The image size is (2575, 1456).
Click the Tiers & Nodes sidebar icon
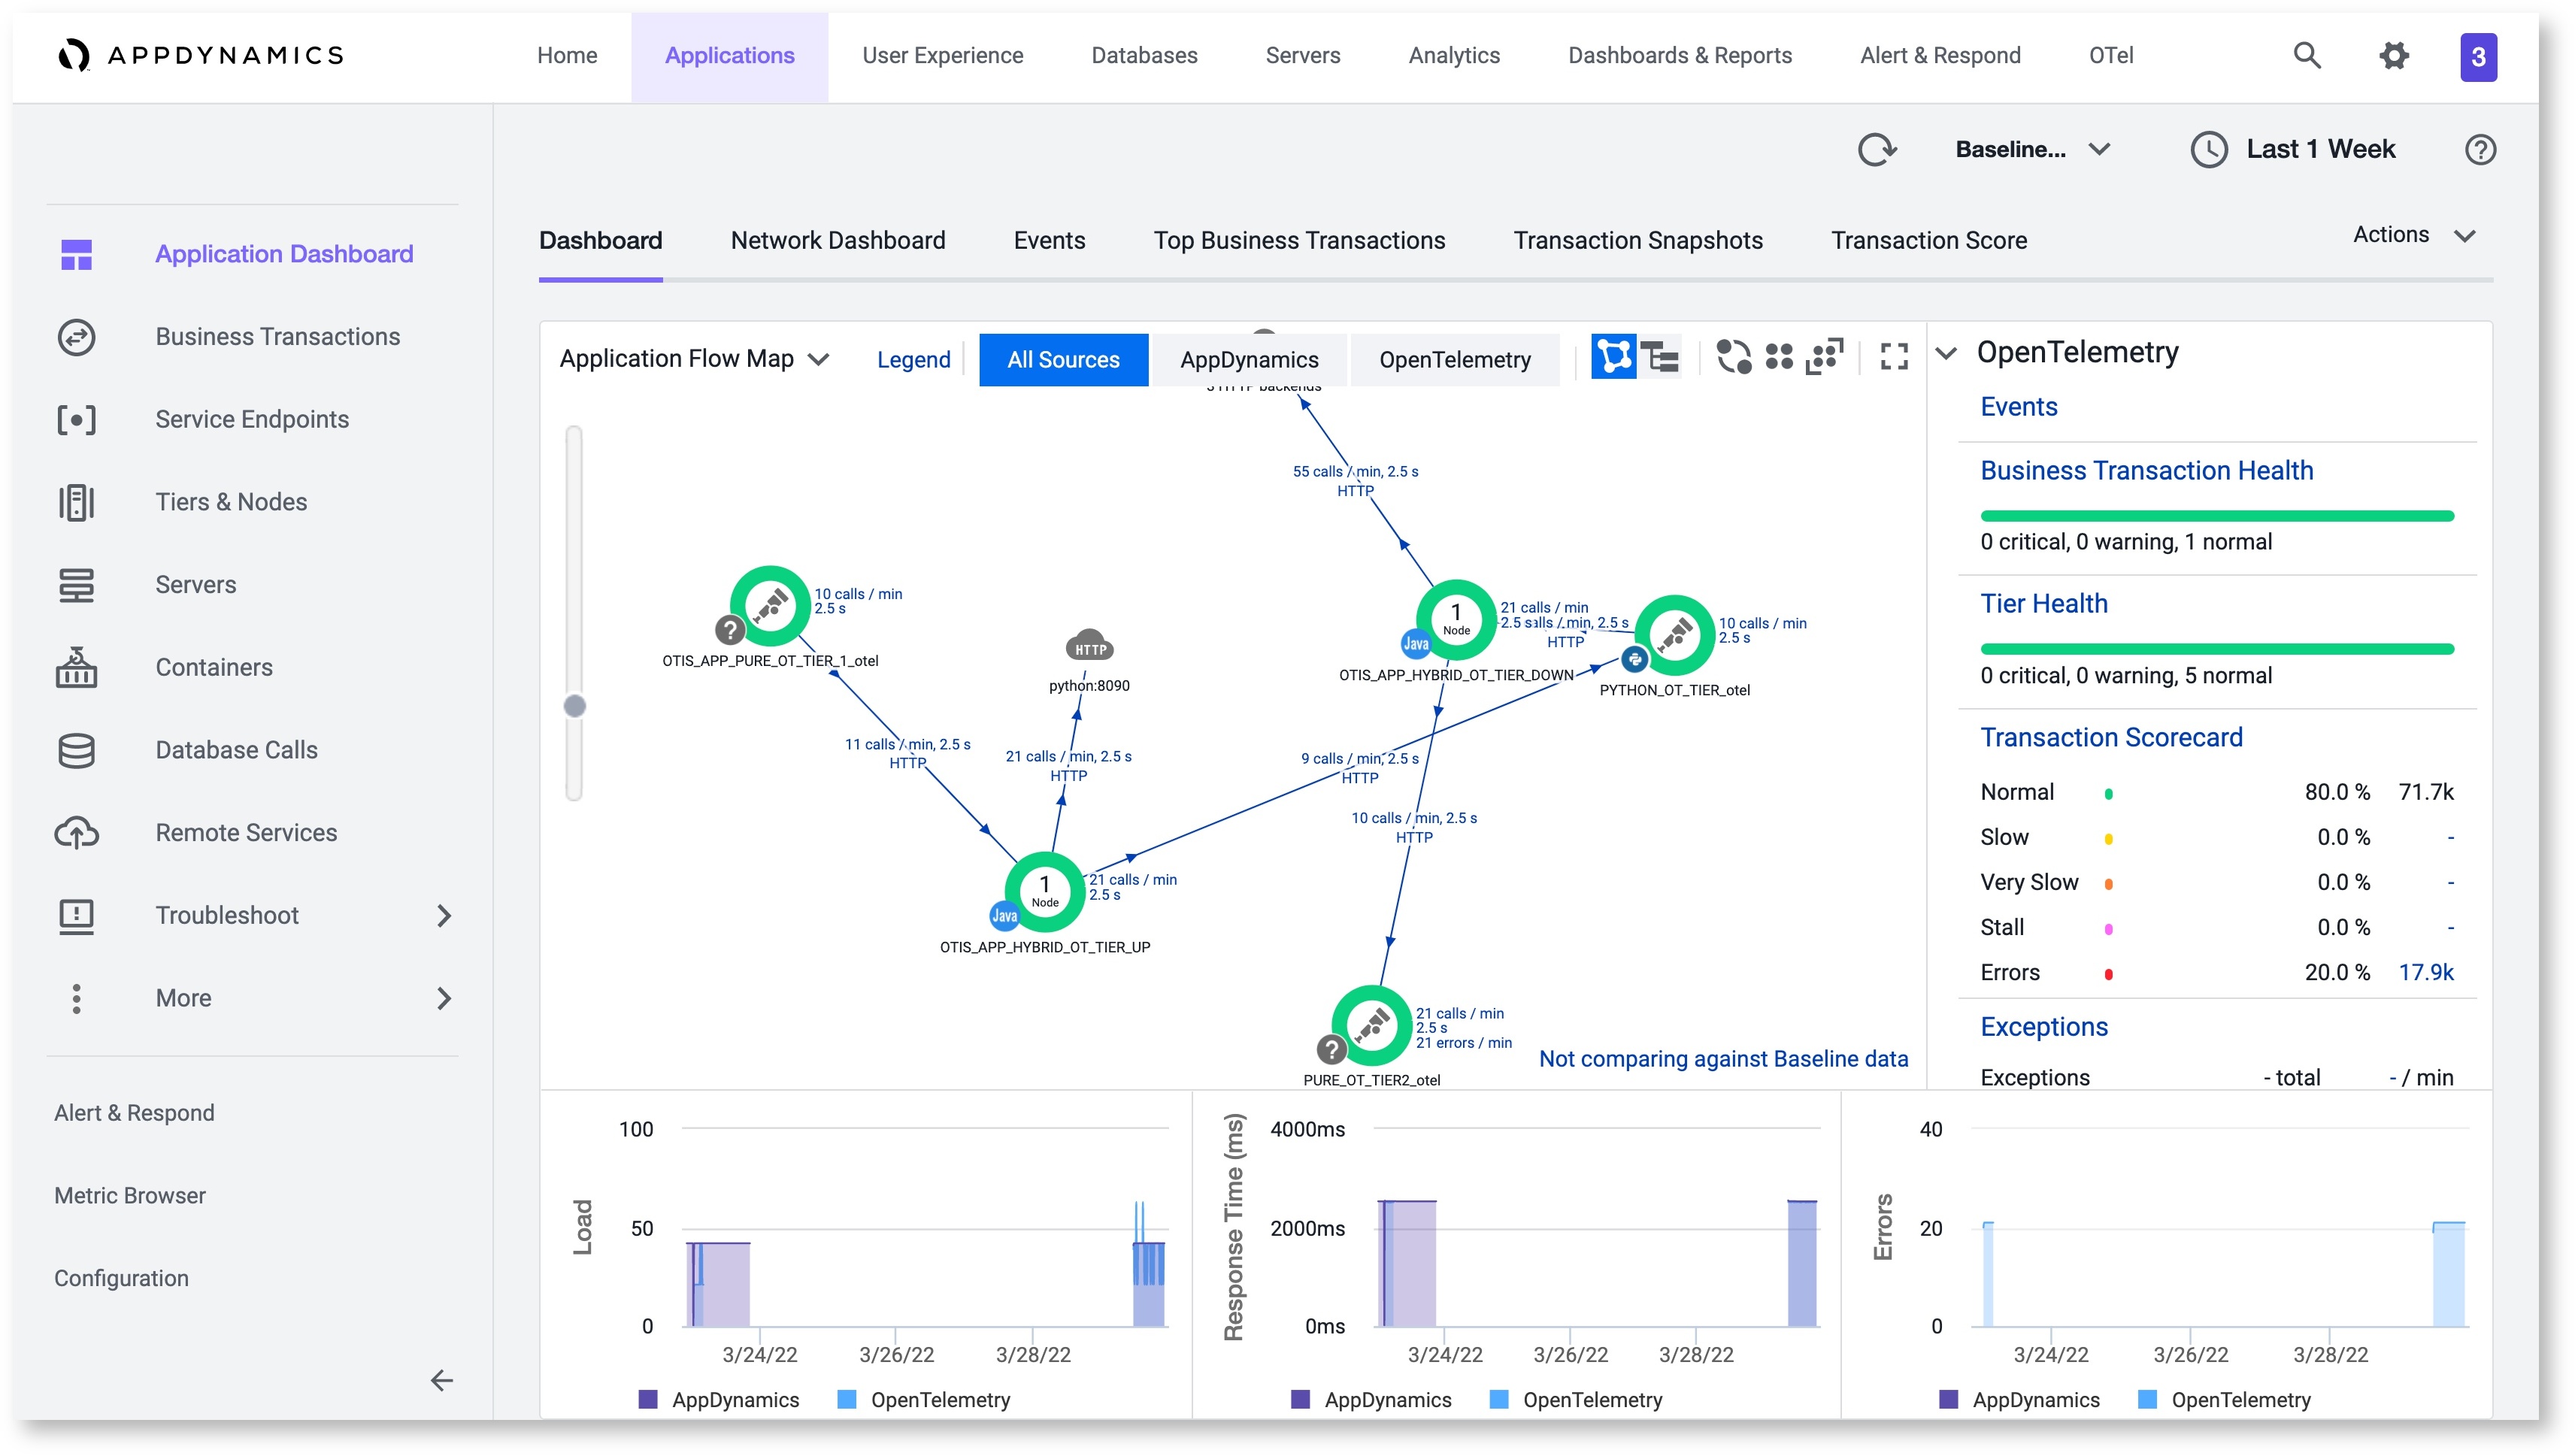76,502
